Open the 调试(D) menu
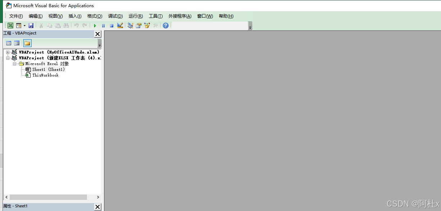 coord(115,16)
